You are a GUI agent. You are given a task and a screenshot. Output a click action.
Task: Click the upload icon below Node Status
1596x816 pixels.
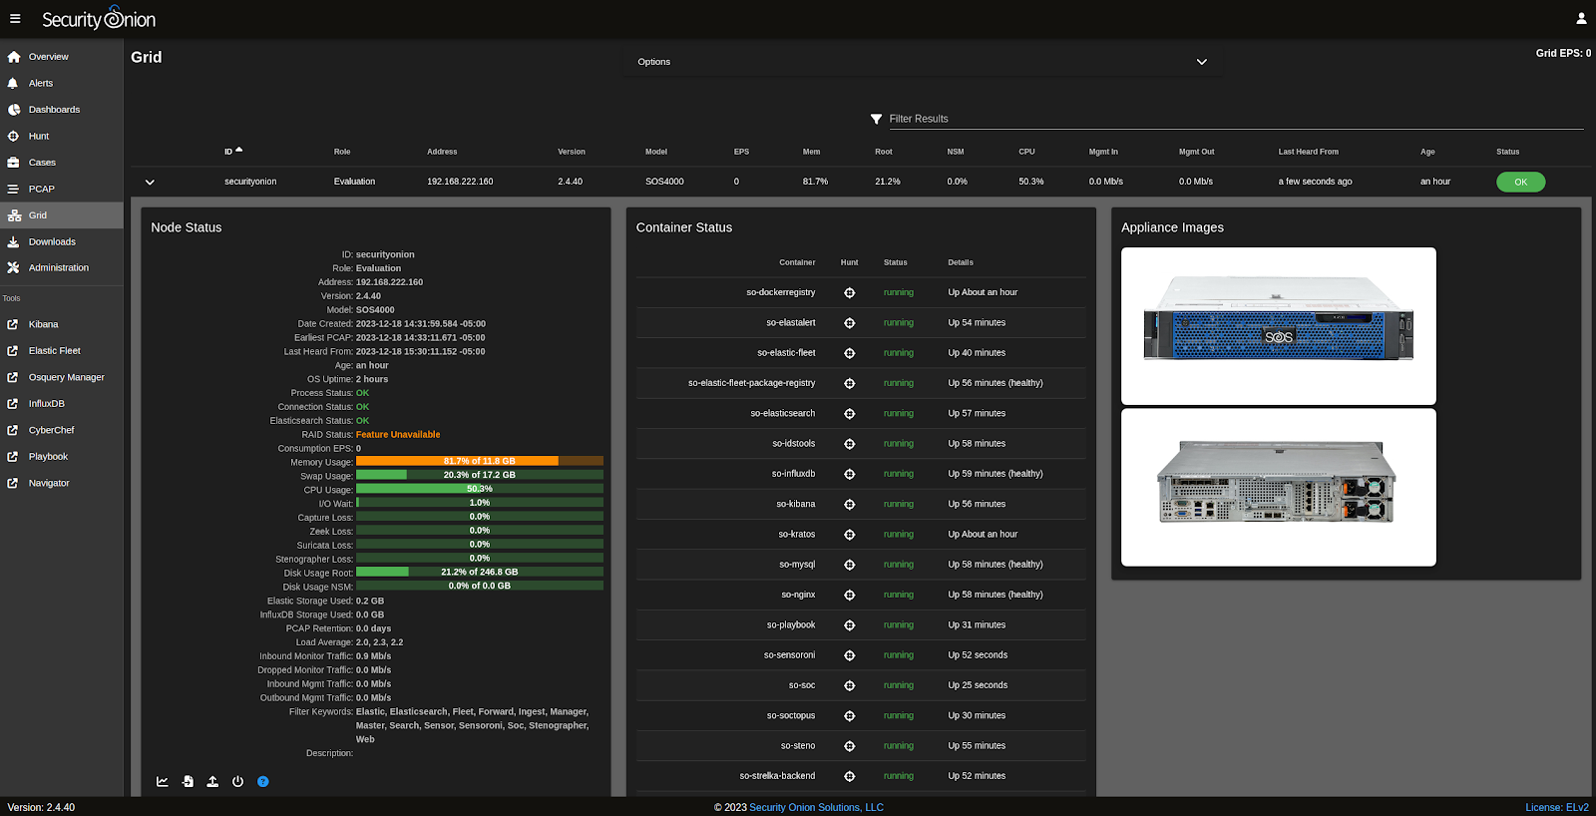212,782
